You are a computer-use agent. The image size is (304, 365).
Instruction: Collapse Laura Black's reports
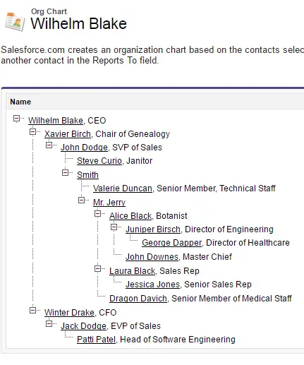(x=97, y=269)
